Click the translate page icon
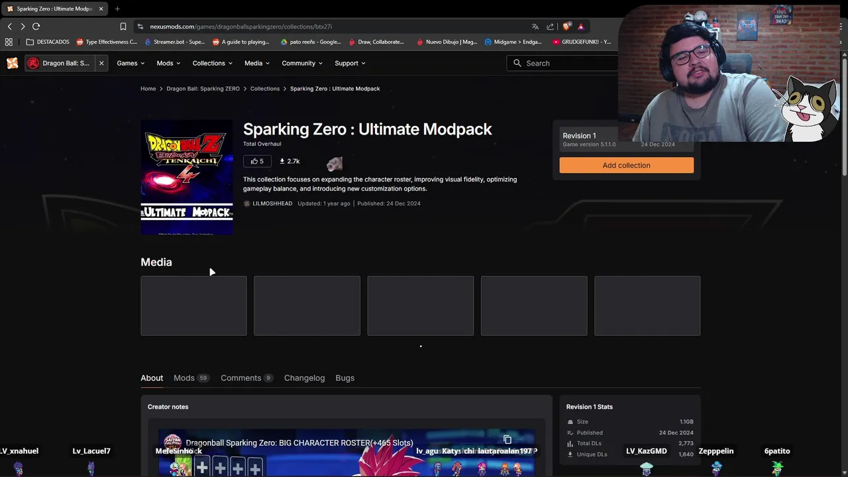The height and width of the screenshot is (477, 848). click(535, 26)
